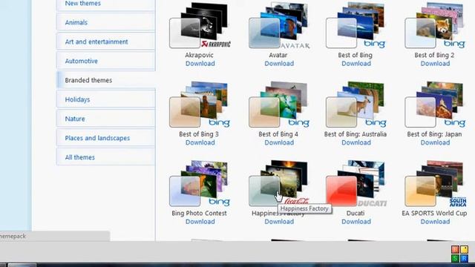Open the Automotive category
475x267 pixels.
[105, 61]
